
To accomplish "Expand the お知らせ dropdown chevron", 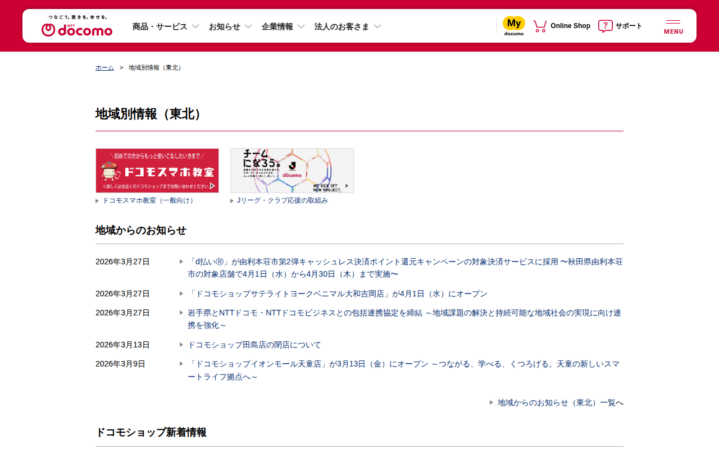I will [x=248, y=26].
